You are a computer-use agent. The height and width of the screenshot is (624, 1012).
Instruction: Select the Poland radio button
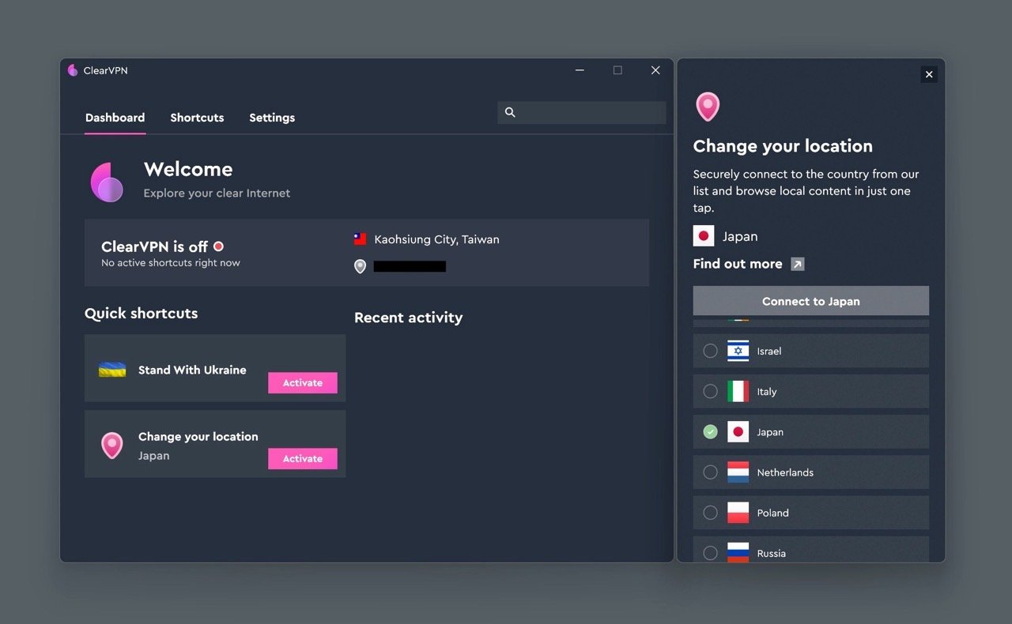(x=711, y=513)
